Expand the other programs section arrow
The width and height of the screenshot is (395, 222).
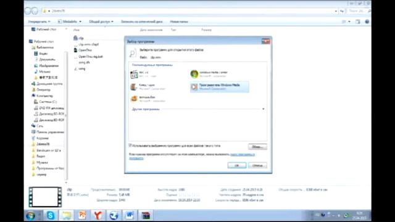[264, 109]
